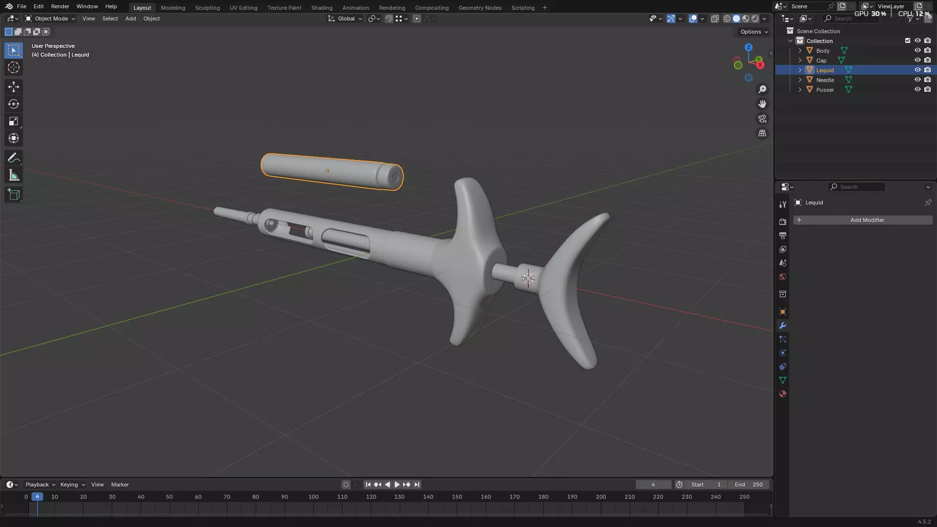The height and width of the screenshot is (527, 937).
Task: Uncheck the Collection exclude checkbox
Action: [908, 41]
